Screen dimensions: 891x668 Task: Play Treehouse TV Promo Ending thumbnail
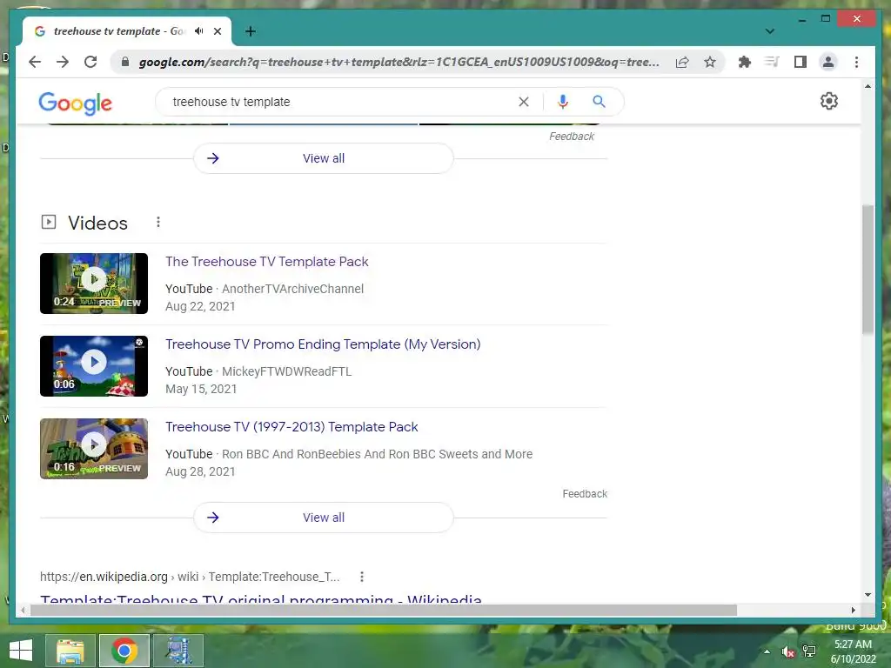click(x=94, y=366)
